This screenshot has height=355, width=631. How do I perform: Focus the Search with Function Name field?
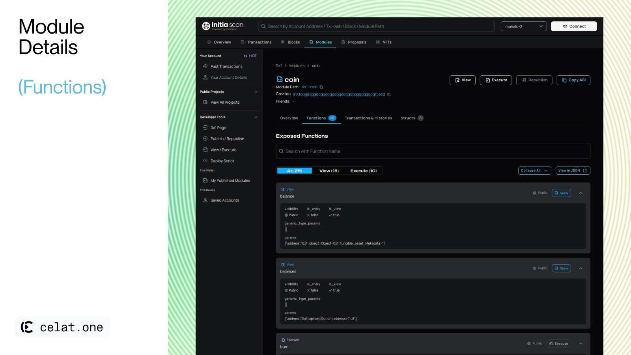click(x=433, y=151)
